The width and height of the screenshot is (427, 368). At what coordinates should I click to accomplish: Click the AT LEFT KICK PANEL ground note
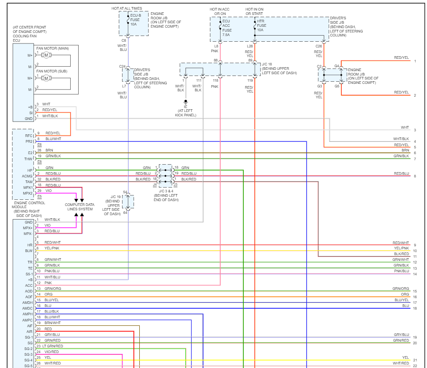click(x=185, y=113)
